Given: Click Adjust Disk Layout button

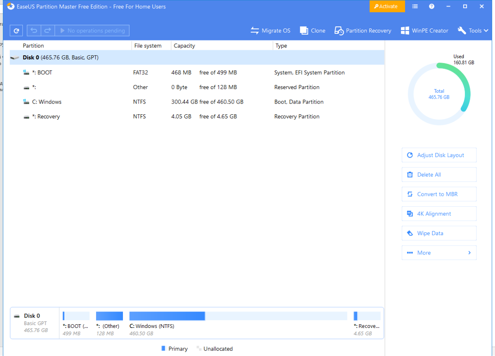Looking at the screenshot, I should pyautogui.click(x=439, y=155).
